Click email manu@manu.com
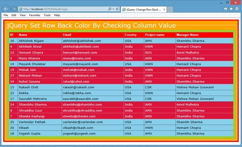The height and width of the screenshot is (147, 242). point(77,58)
